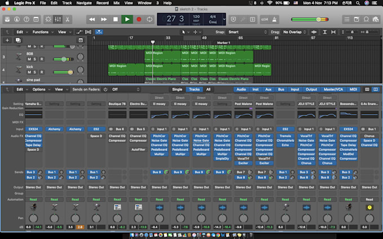The width and height of the screenshot is (383, 239).
Task: Open Smart Controls dial button
Action: pos(48,20)
